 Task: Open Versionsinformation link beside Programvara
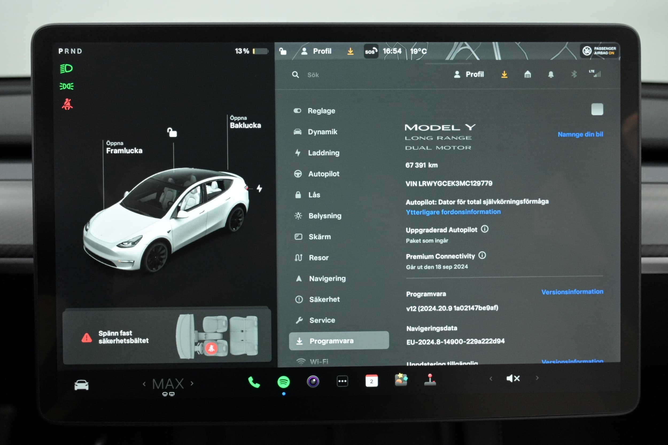572,292
